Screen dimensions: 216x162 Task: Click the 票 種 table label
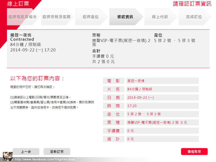coord(113,122)
